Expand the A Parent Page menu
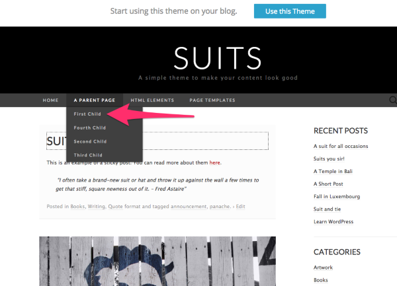Viewport: 397px width, 286px height. click(94, 100)
